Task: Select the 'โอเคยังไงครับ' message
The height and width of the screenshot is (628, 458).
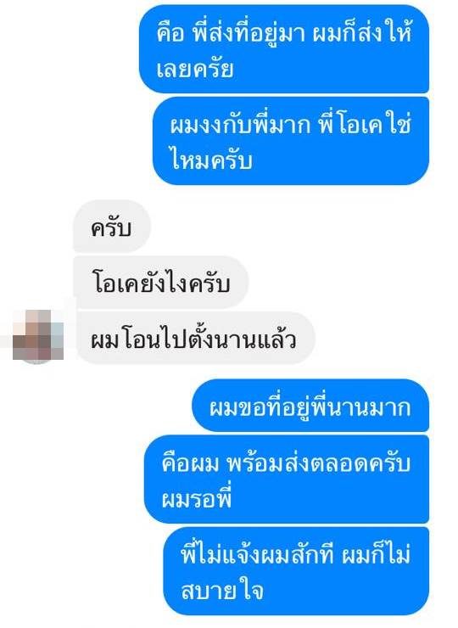Action: click(x=160, y=282)
